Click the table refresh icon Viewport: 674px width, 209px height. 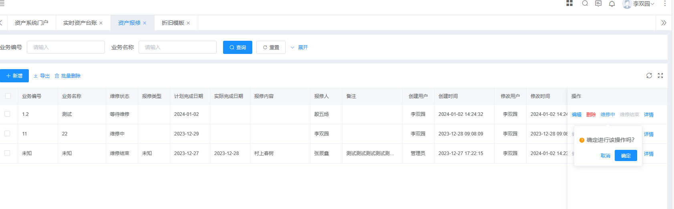click(649, 76)
